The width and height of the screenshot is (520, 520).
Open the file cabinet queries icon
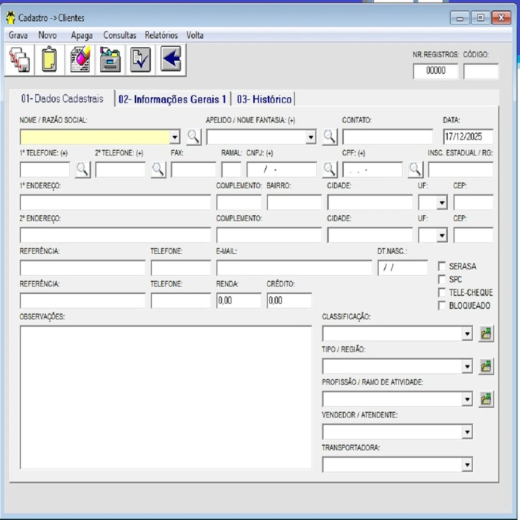tap(110, 60)
